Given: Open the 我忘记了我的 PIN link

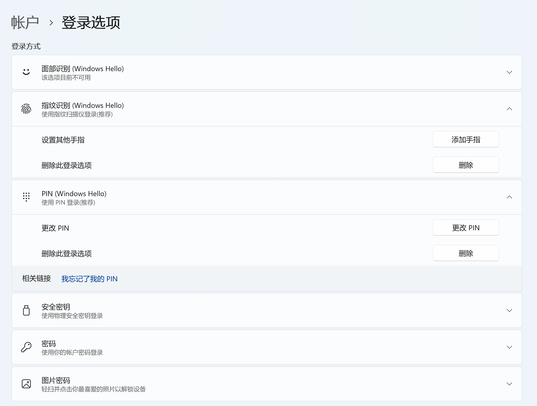Looking at the screenshot, I should [x=89, y=279].
